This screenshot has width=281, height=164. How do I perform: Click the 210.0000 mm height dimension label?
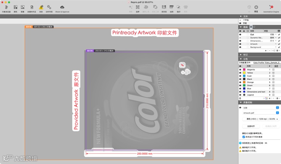207,101
